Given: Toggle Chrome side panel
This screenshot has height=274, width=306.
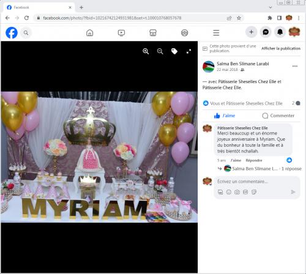Looking at the screenshot, I should pyautogui.click(x=279, y=18).
